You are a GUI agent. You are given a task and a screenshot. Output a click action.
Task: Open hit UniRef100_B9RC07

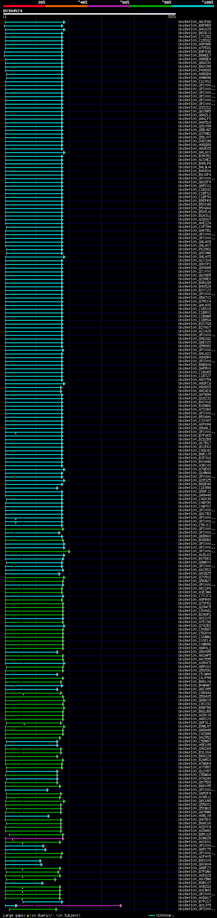195,883
